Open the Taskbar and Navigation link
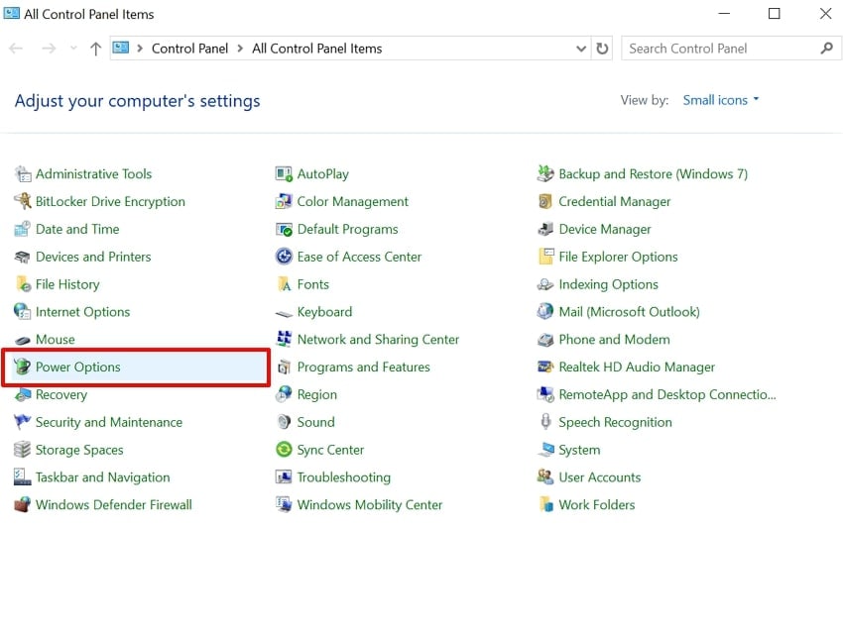Image resolution: width=843 pixels, height=632 pixels. coord(103,477)
